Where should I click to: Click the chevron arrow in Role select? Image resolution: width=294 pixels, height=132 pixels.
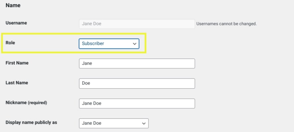[135, 44]
